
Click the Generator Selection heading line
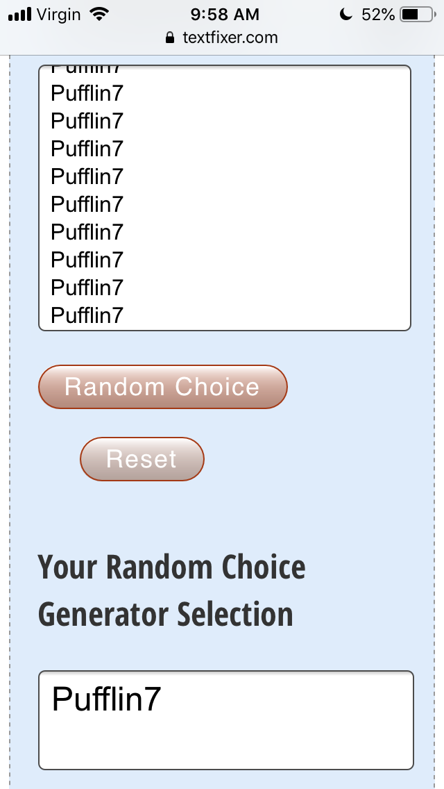point(165,615)
